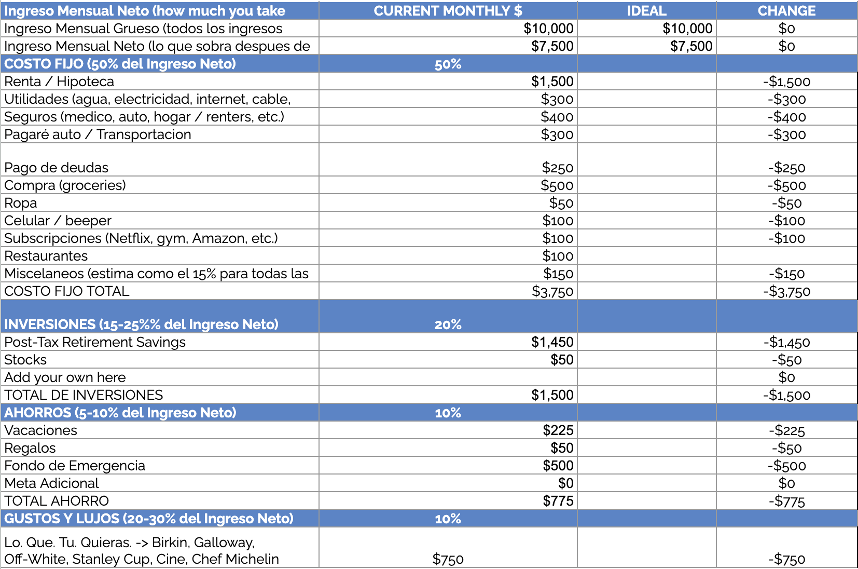Click the -$150 change for Miscelaneos
The image size is (858, 569).
tap(786, 274)
